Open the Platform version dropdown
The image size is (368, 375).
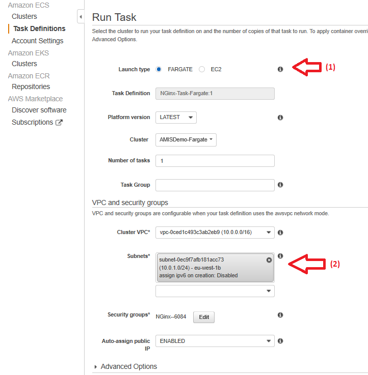click(x=176, y=118)
